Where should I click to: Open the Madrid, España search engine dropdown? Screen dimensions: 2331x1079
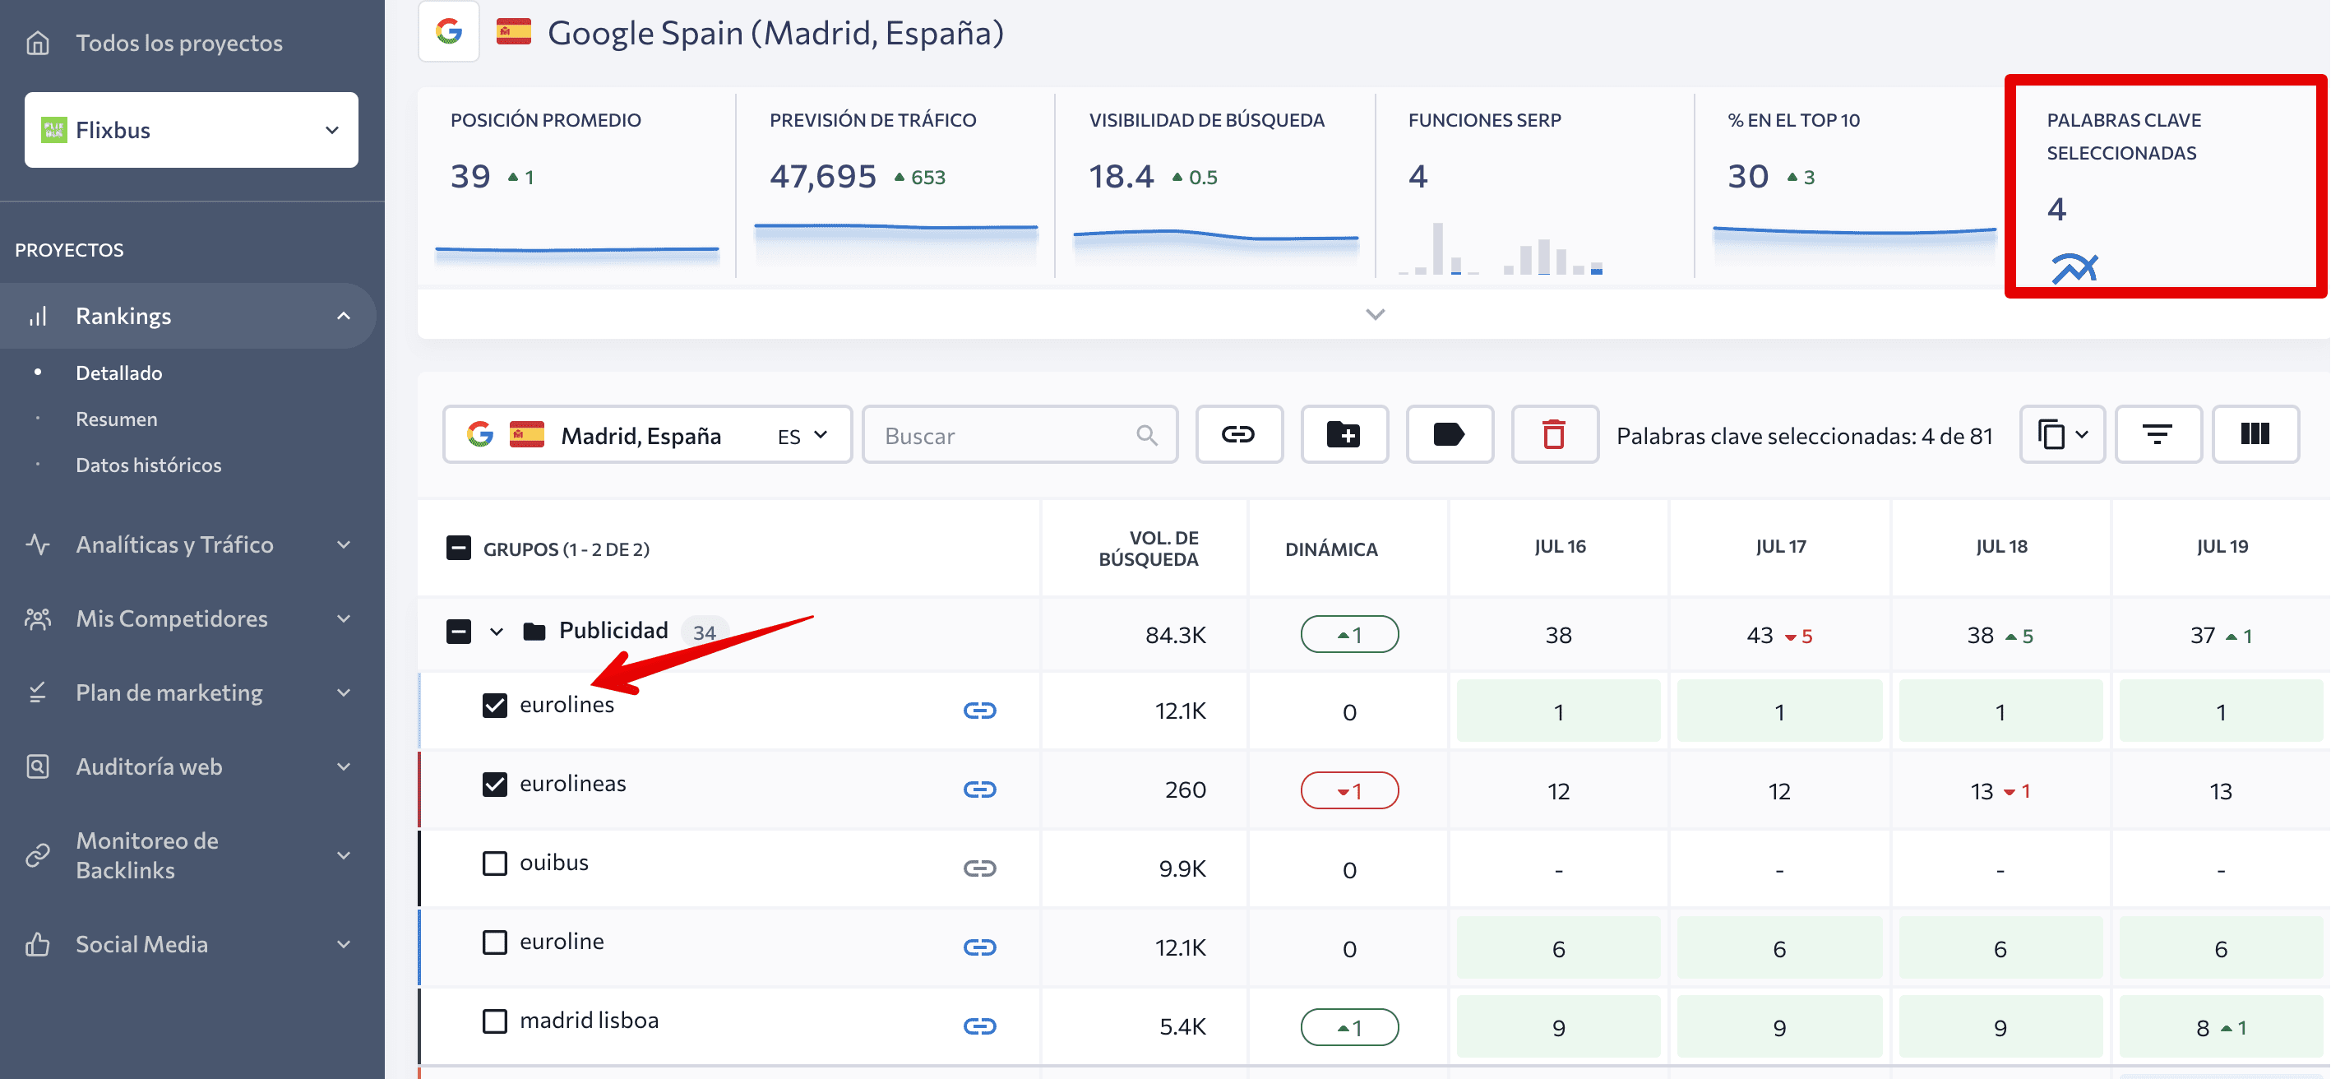(x=647, y=435)
